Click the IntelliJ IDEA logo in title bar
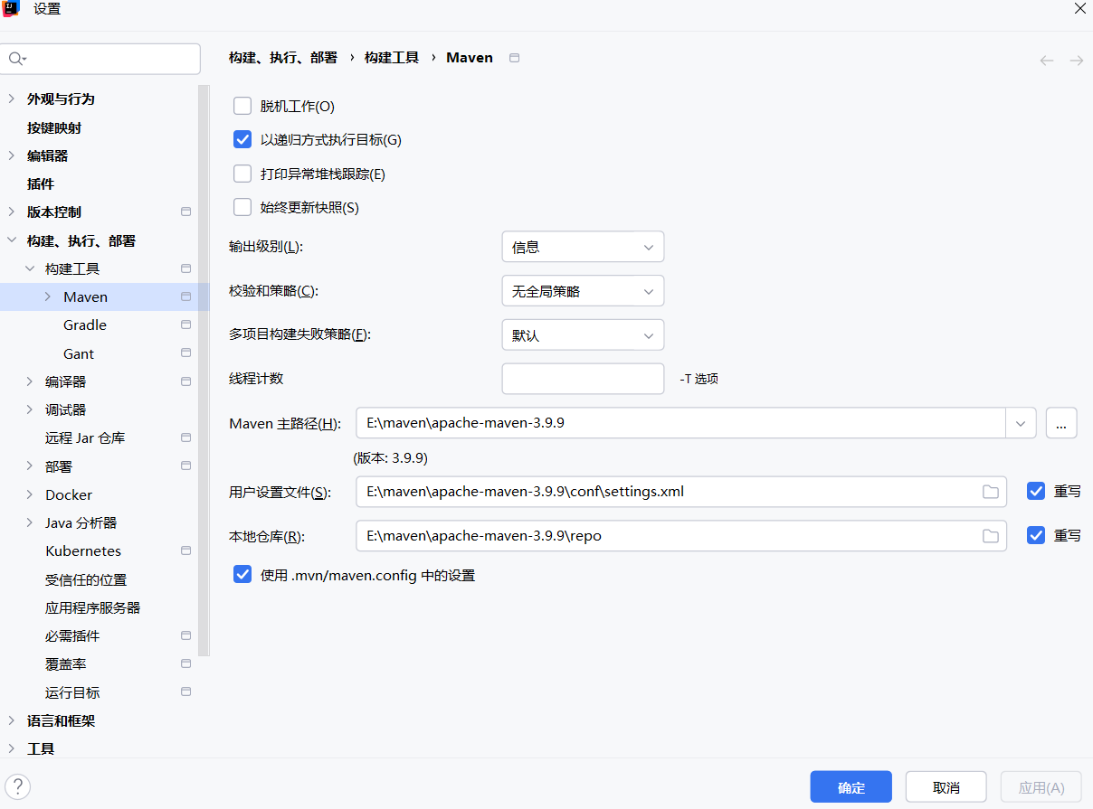This screenshot has height=809, width=1093. pyautogui.click(x=11, y=9)
